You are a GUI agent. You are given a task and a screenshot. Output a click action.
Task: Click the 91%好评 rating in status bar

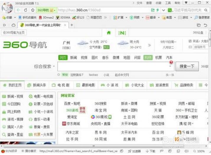point(9,151)
